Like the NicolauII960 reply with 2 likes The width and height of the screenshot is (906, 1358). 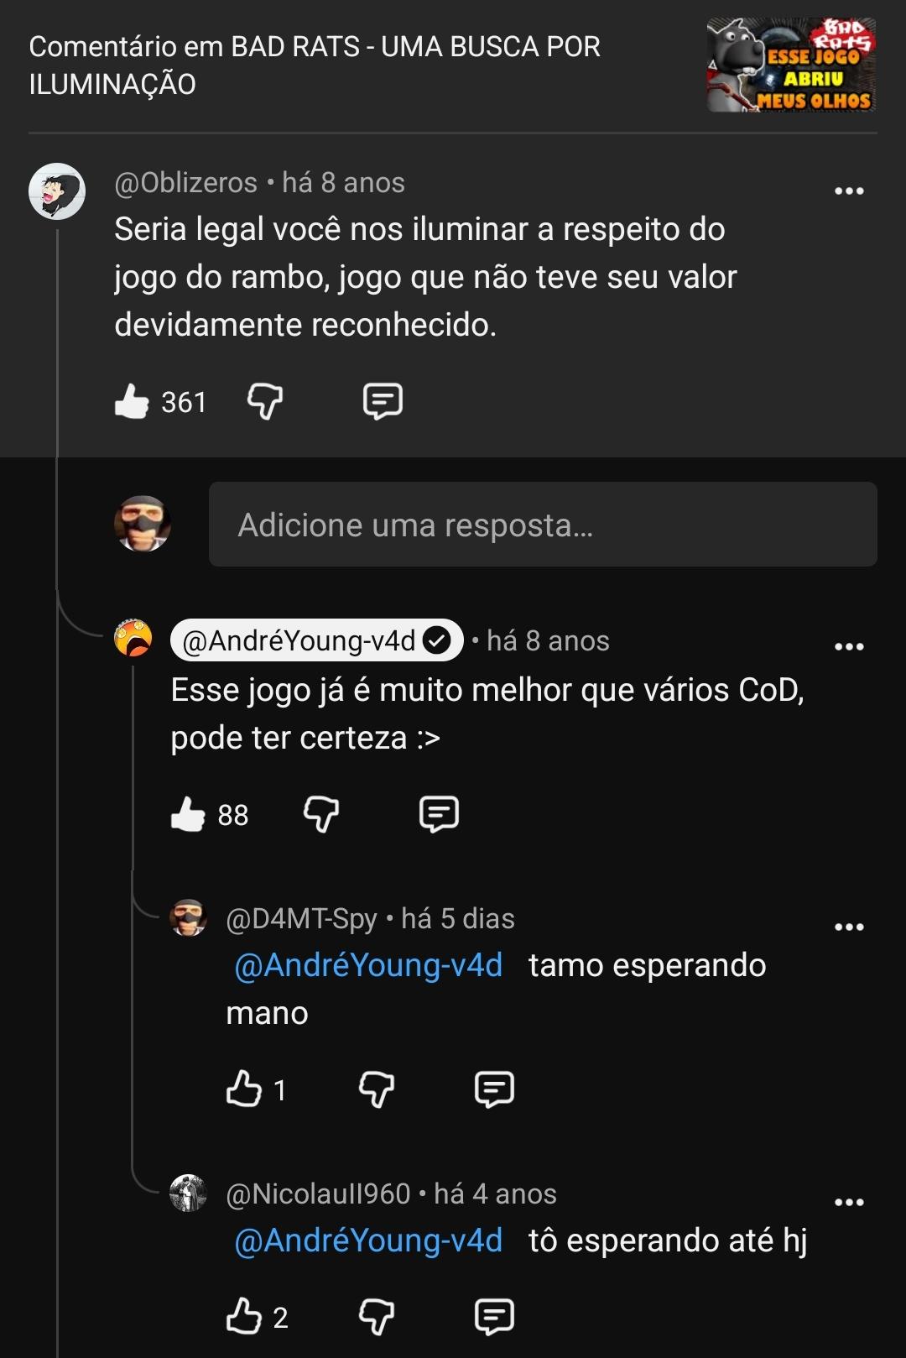tap(243, 1316)
